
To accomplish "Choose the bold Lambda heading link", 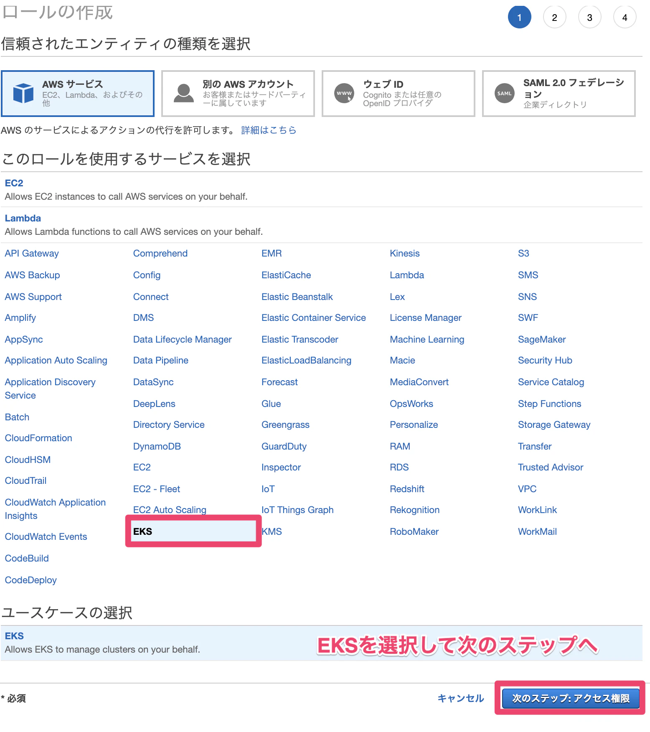I will click(23, 218).
